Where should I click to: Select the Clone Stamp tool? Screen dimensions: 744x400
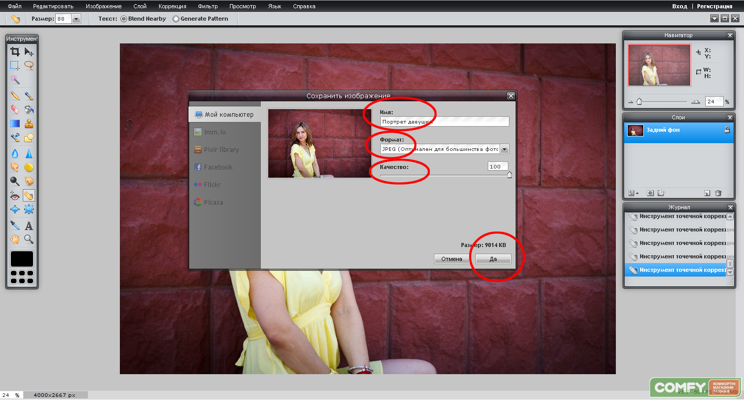[29, 124]
